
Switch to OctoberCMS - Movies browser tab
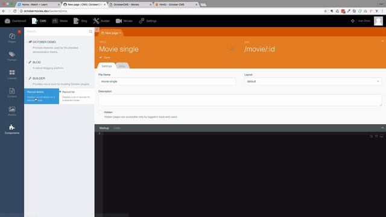click(x=130, y=4)
